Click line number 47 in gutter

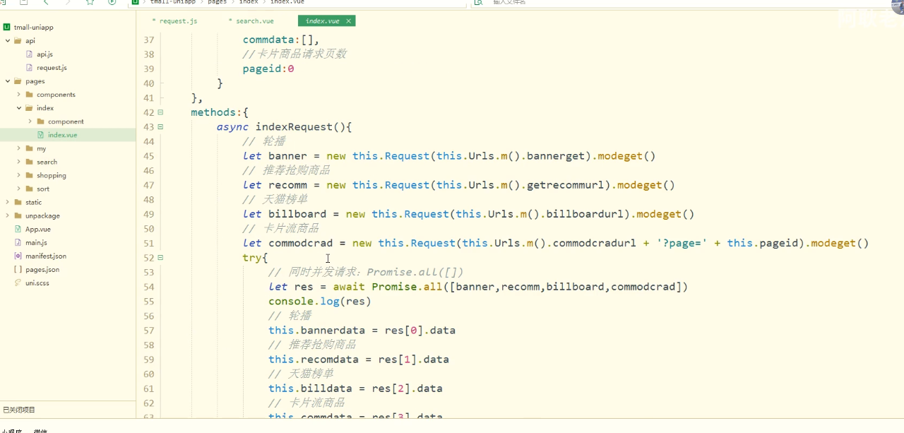[148, 185]
